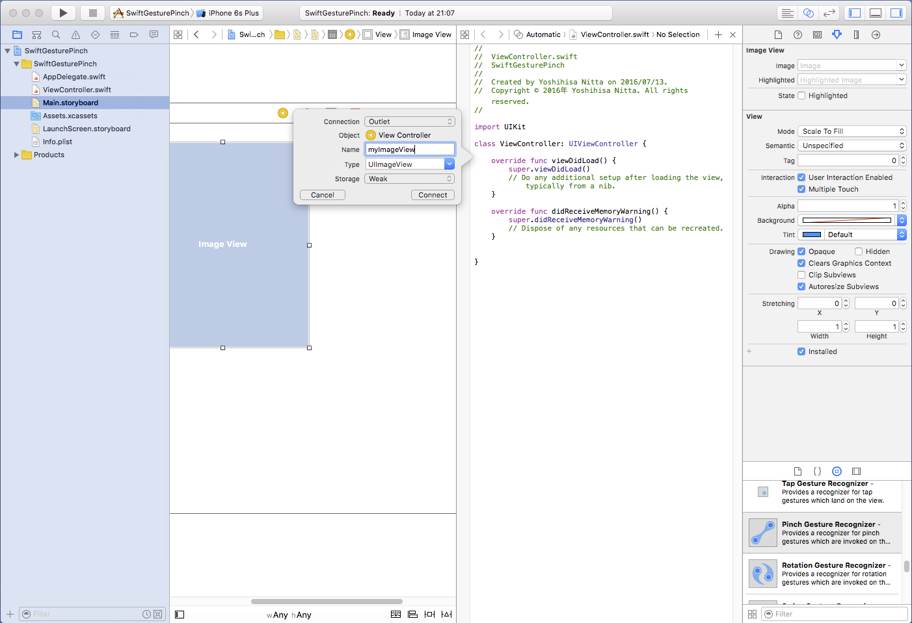Toggle the Hidden checkbox

coord(859,251)
